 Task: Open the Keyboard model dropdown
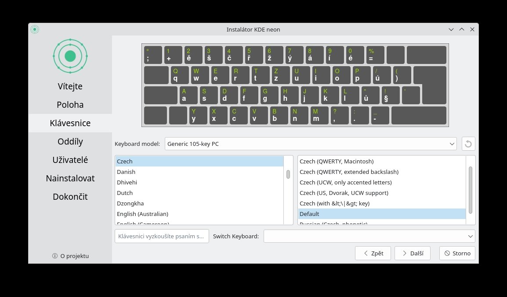pyautogui.click(x=311, y=144)
